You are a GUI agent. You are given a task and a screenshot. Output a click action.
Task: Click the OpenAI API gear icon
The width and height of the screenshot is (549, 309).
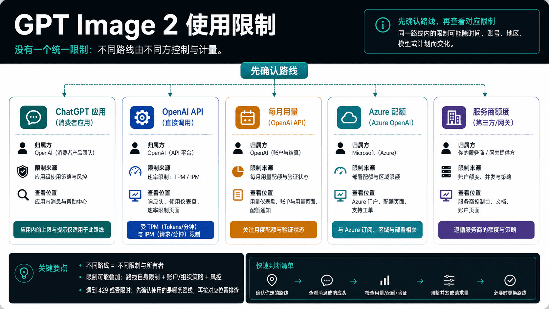point(142,117)
